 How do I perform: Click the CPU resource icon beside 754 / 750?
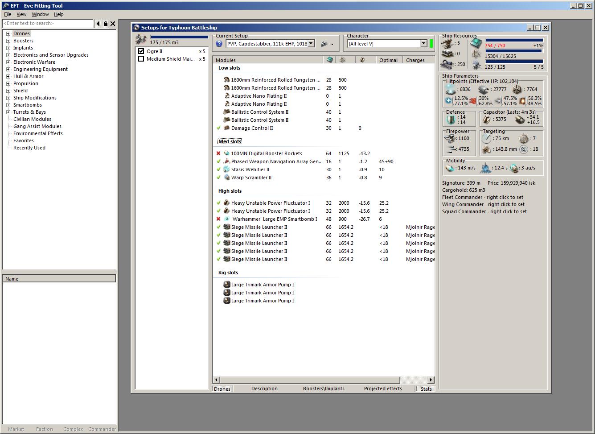pyautogui.click(x=476, y=43)
